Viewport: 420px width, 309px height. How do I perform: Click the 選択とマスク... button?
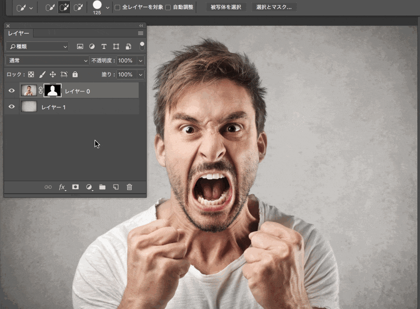point(274,7)
